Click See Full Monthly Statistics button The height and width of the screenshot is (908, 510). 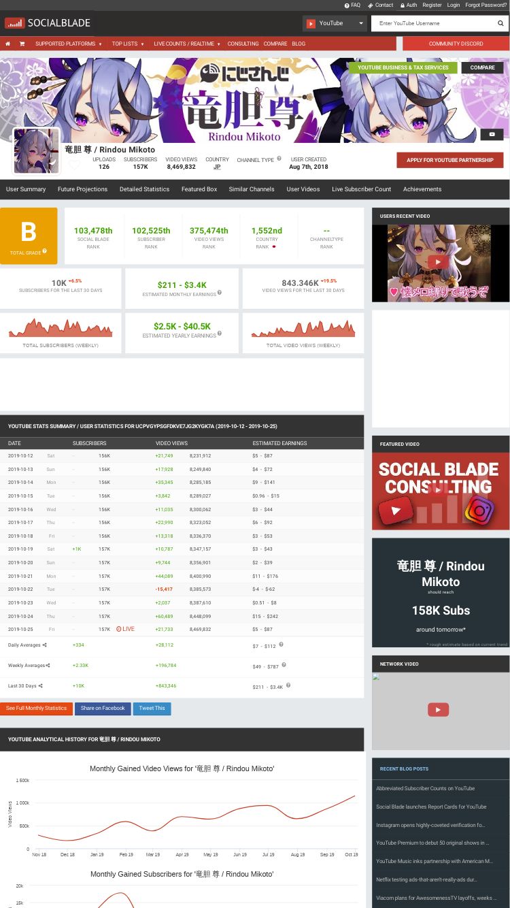(x=36, y=709)
